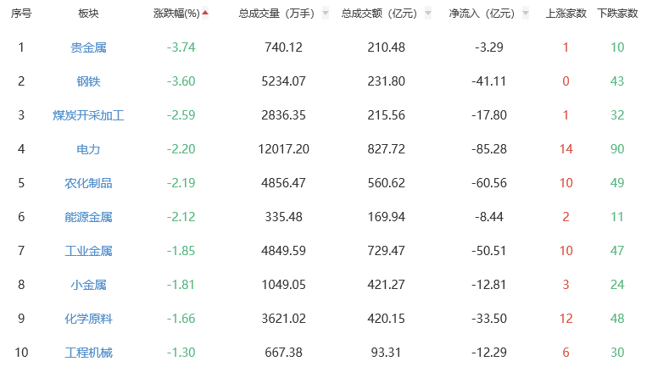Sort by 涨跌幅(%) column header

click(176, 14)
